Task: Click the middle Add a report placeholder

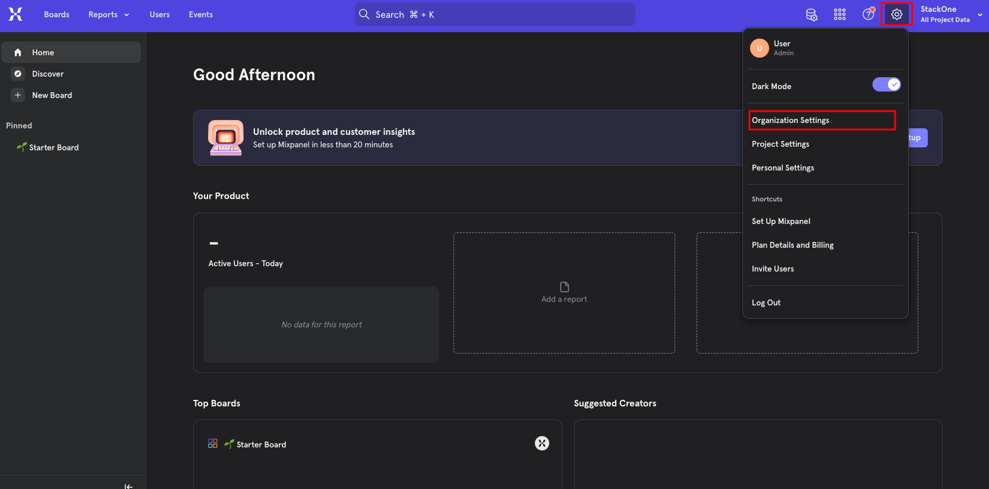Action: click(564, 293)
